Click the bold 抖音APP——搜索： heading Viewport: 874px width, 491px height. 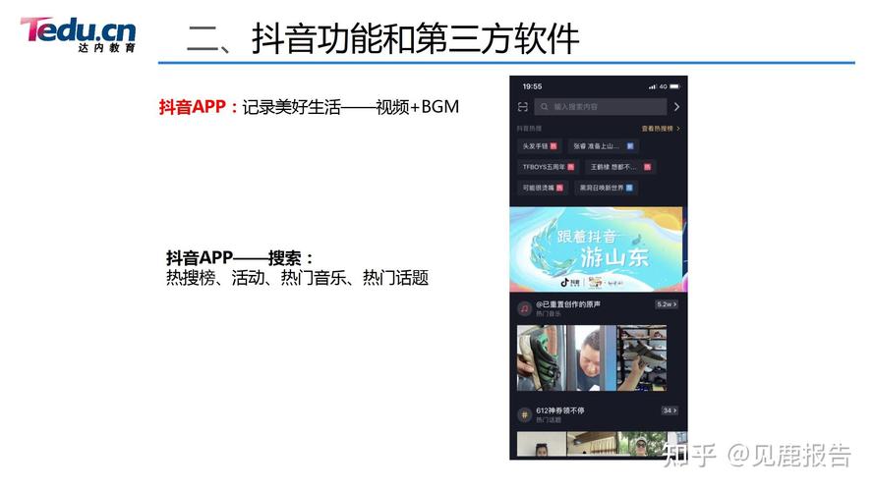coord(240,257)
